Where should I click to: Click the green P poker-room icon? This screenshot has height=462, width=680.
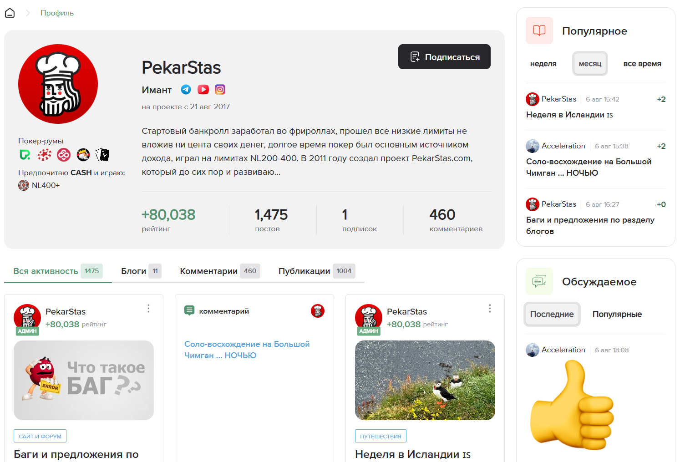pos(25,155)
